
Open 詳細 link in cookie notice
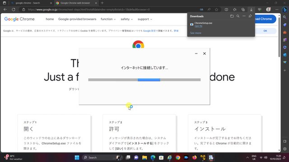tap(176, 31)
